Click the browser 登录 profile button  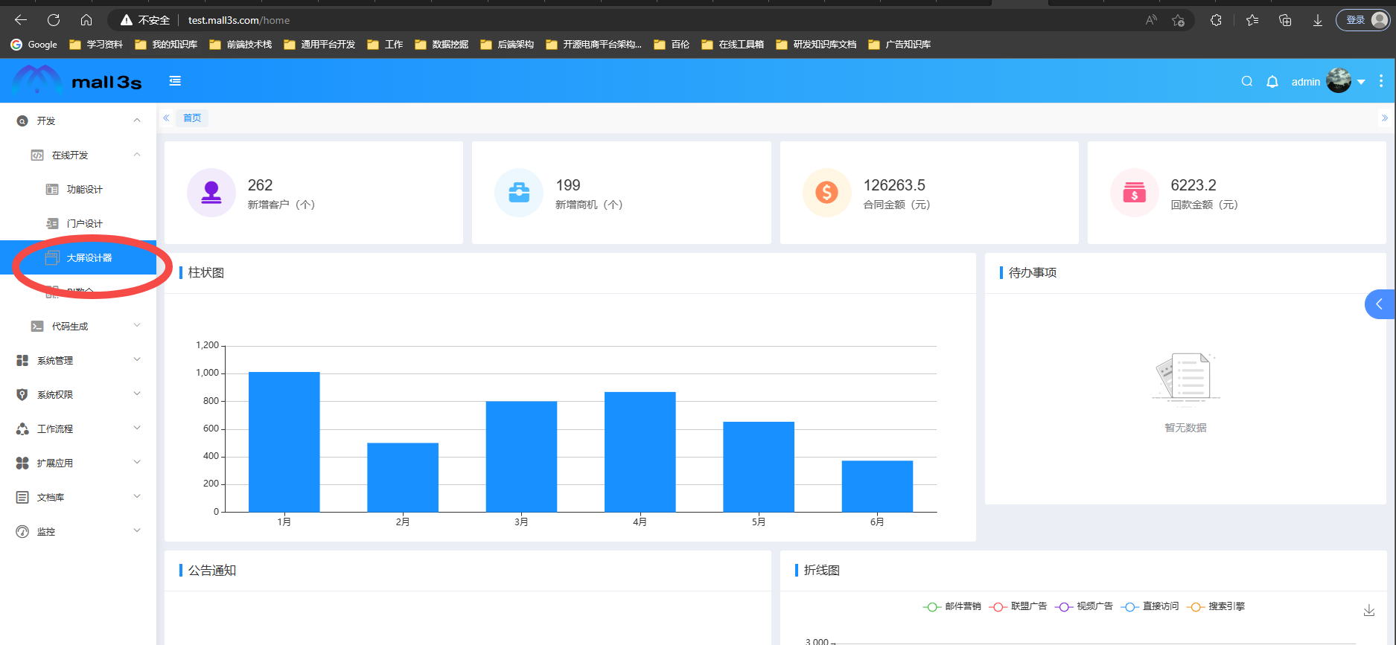1362,20
